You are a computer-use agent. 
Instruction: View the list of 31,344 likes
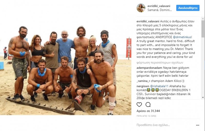148,111
